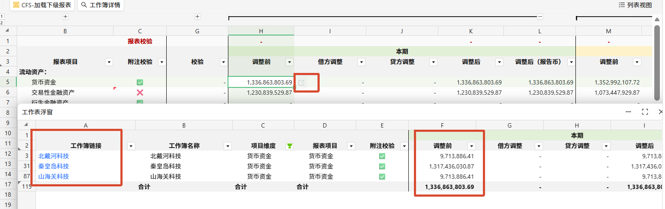Select column H header in main sheet
This screenshot has height=209, width=665.
tap(261, 31)
